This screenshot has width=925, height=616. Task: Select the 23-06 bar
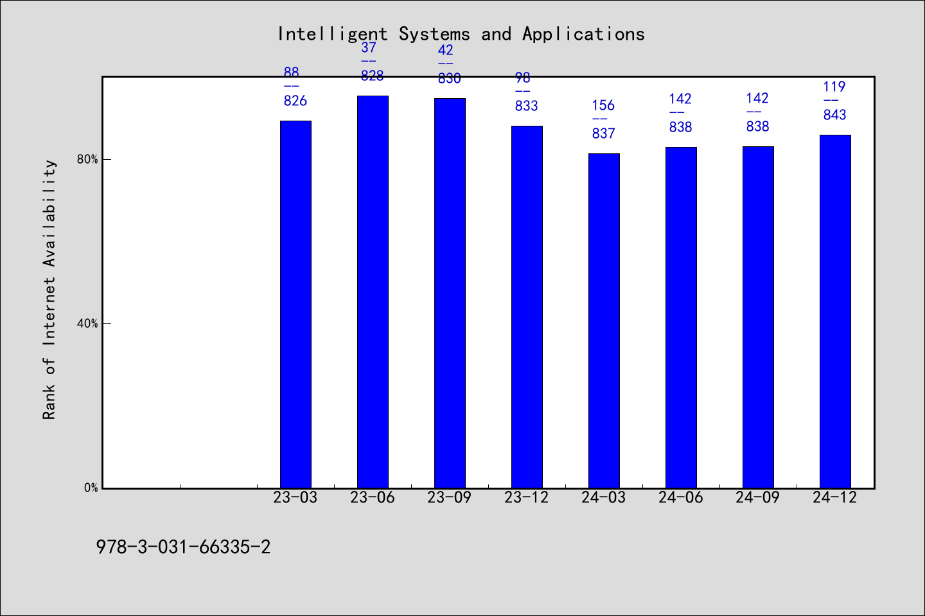click(x=373, y=292)
